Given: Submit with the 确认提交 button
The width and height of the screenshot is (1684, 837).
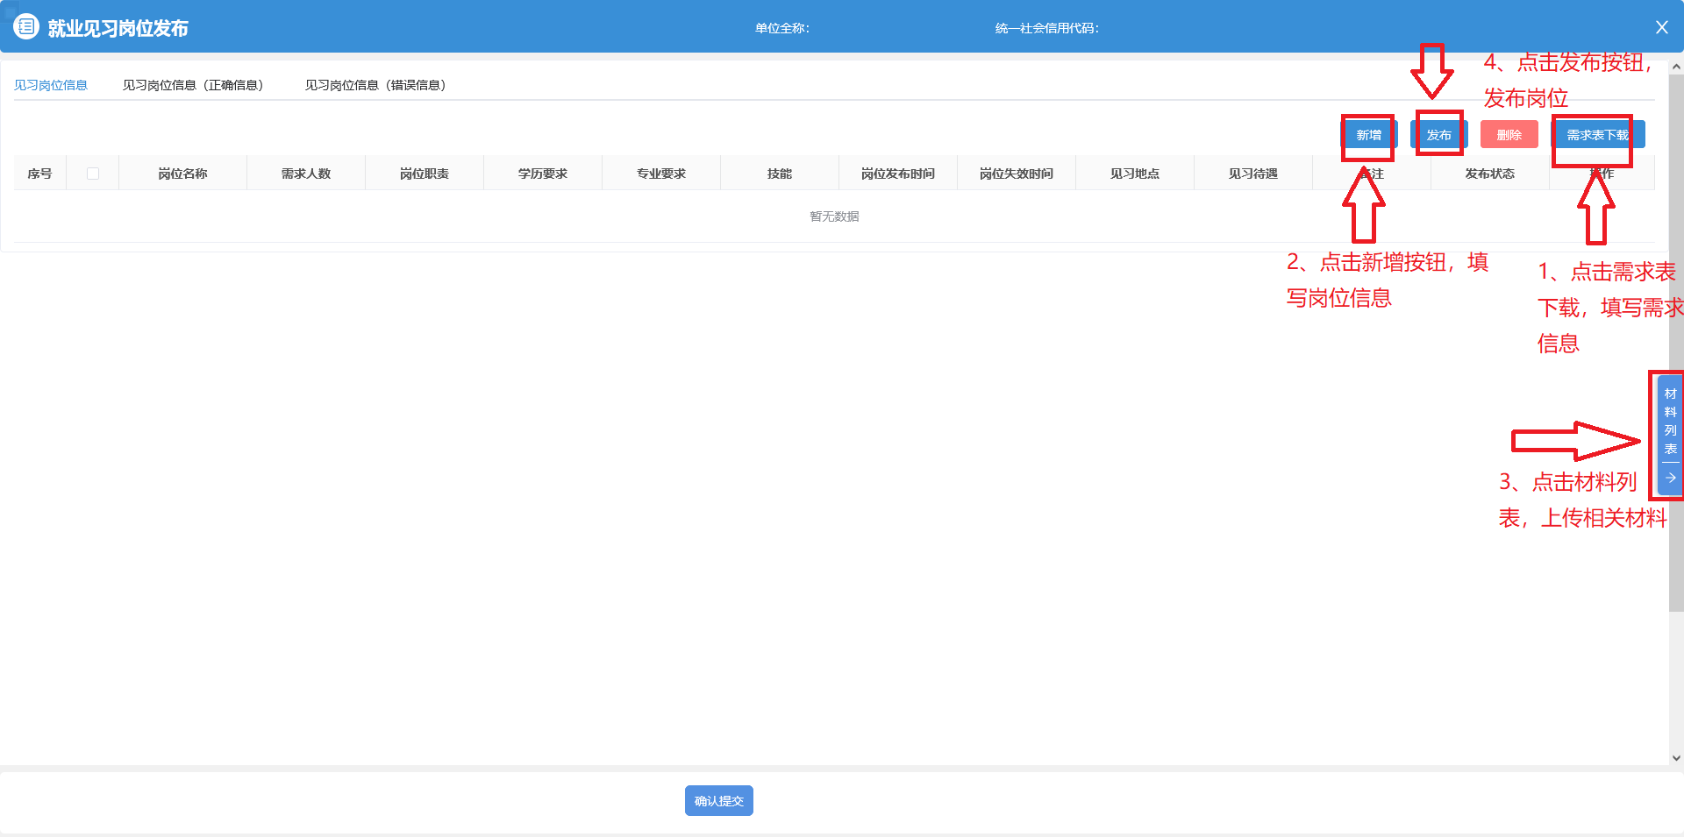Looking at the screenshot, I should pos(718,801).
